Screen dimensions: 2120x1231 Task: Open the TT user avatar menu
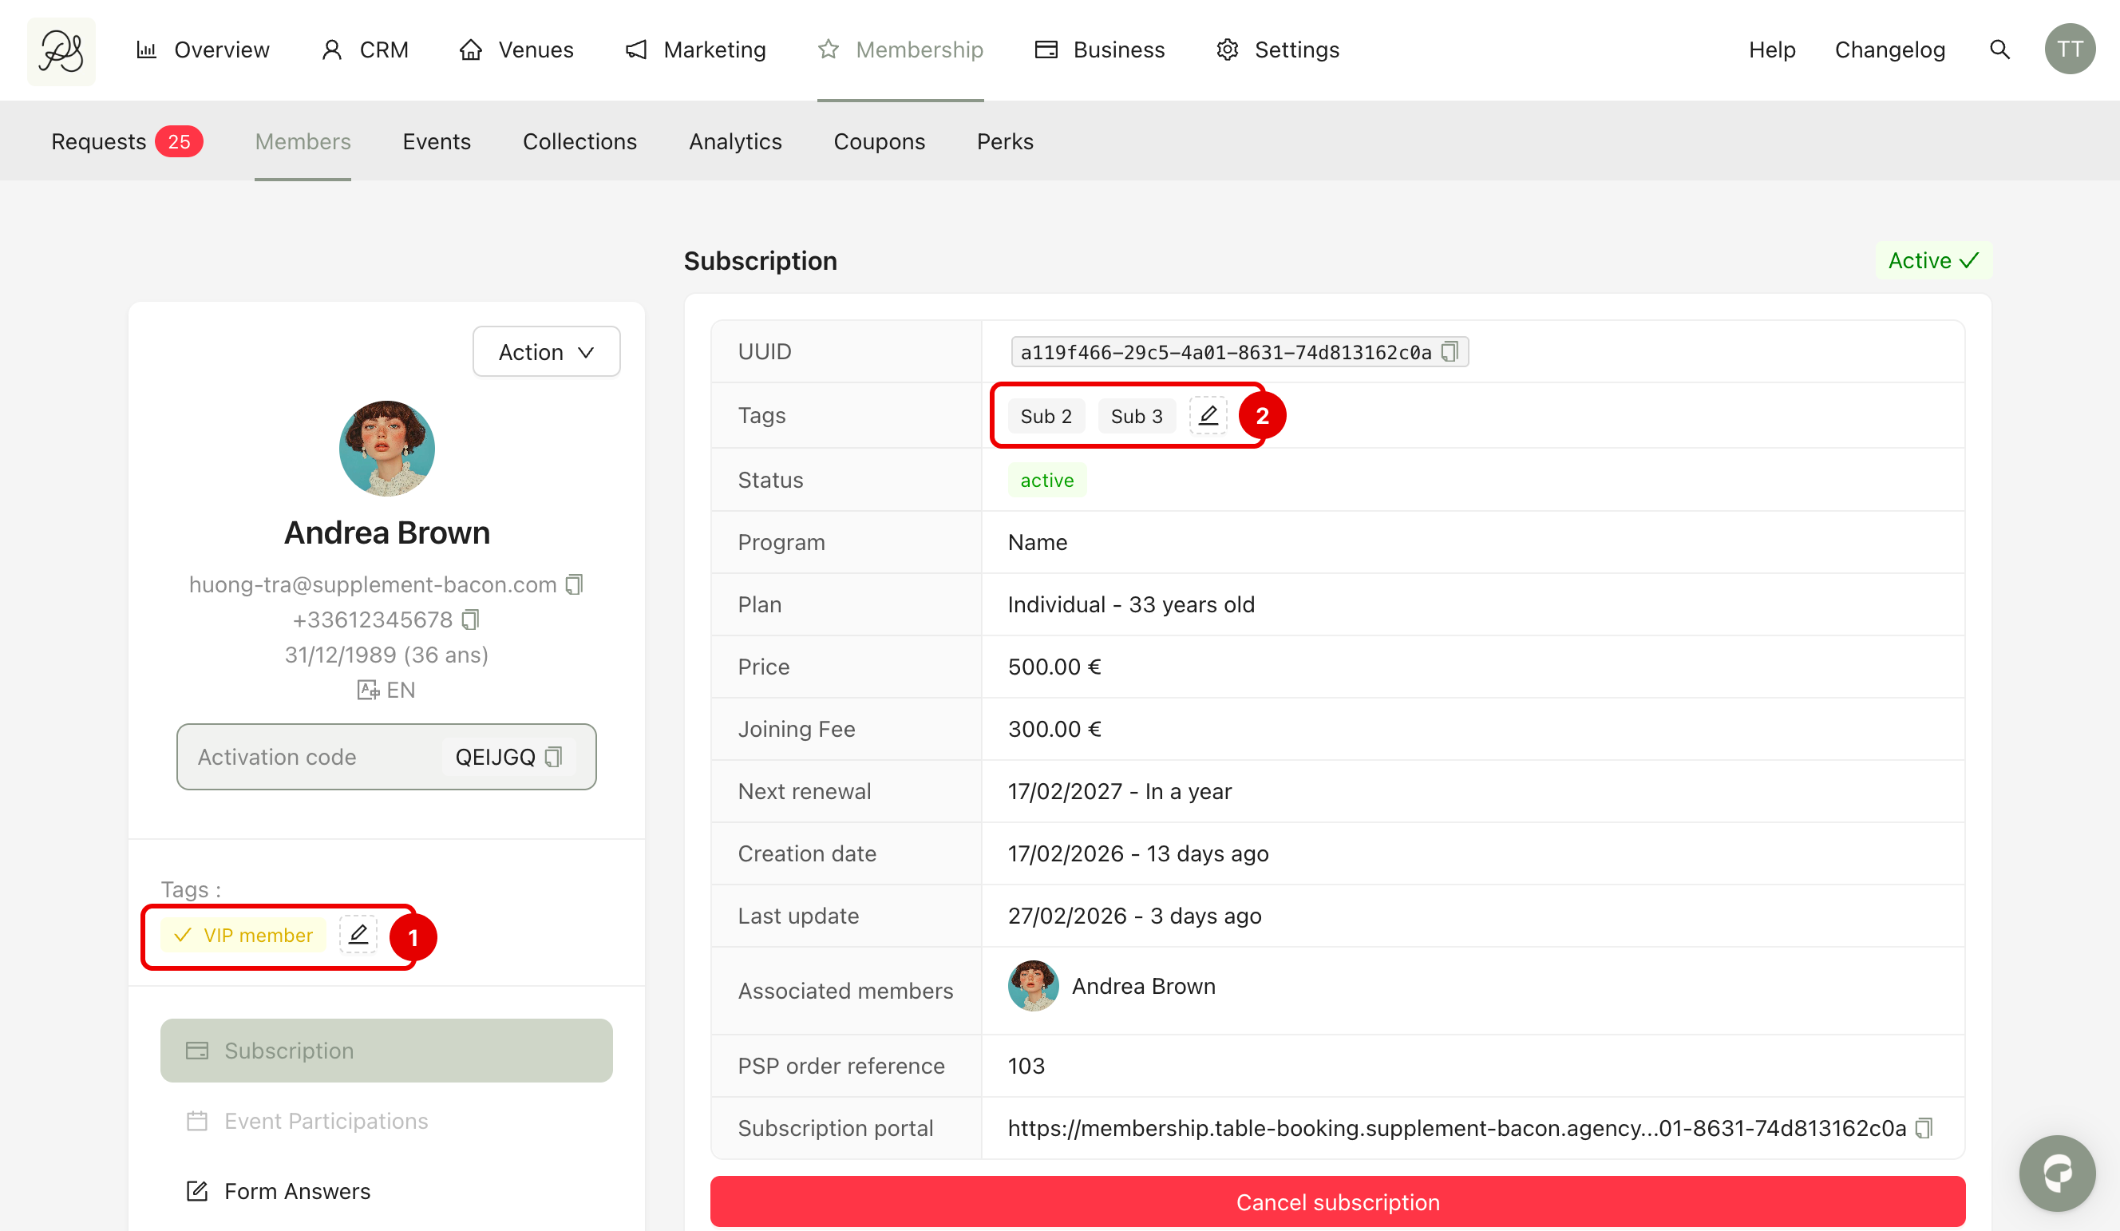point(2070,49)
